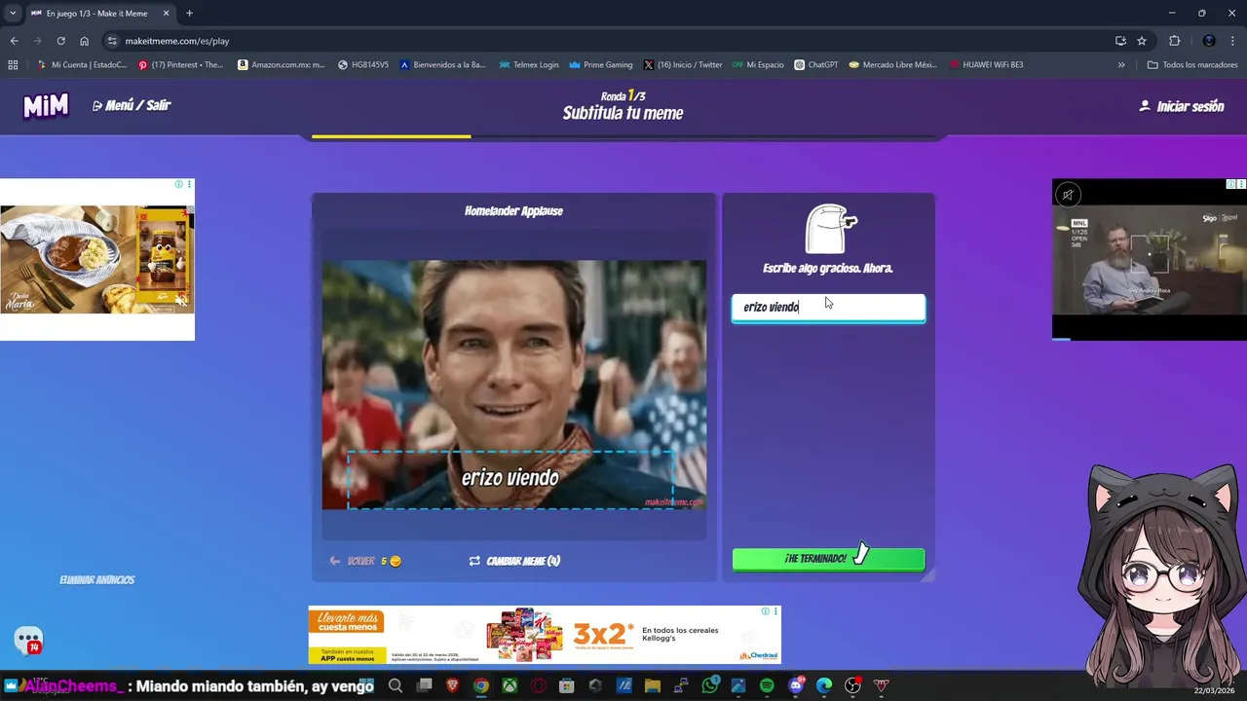Click the Homelander meme image
The height and width of the screenshot is (701, 1247).
[514, 385]
